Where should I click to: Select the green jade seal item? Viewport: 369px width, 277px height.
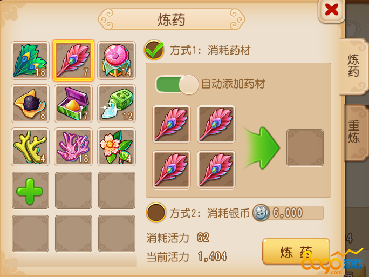(117, 104)
